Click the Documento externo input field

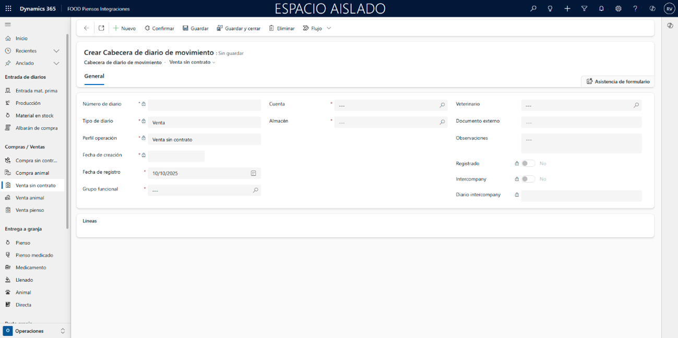581,123
